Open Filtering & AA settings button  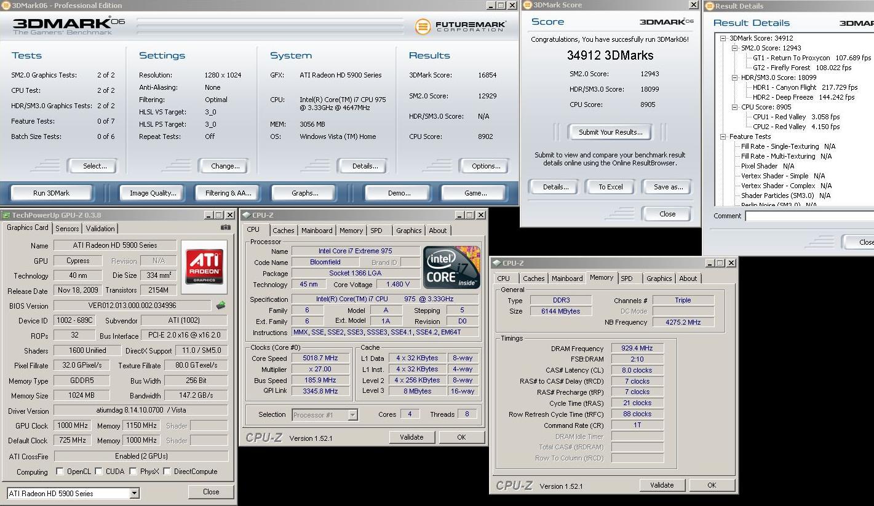click(x=229, y=193)
